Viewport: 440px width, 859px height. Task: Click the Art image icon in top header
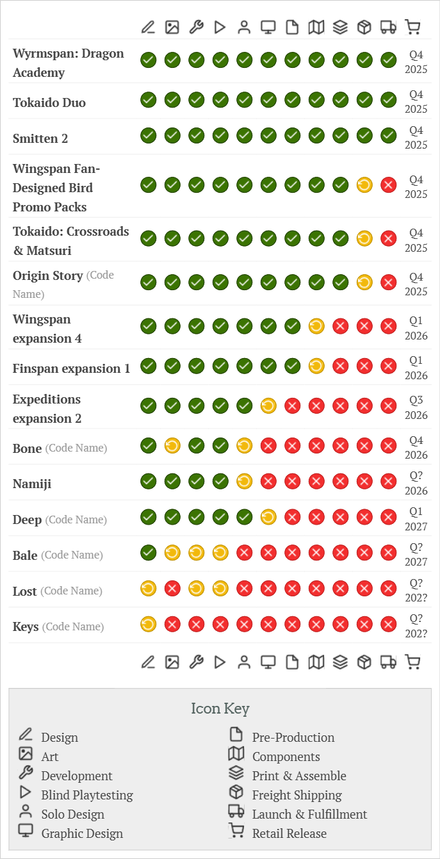coord(172,27)
